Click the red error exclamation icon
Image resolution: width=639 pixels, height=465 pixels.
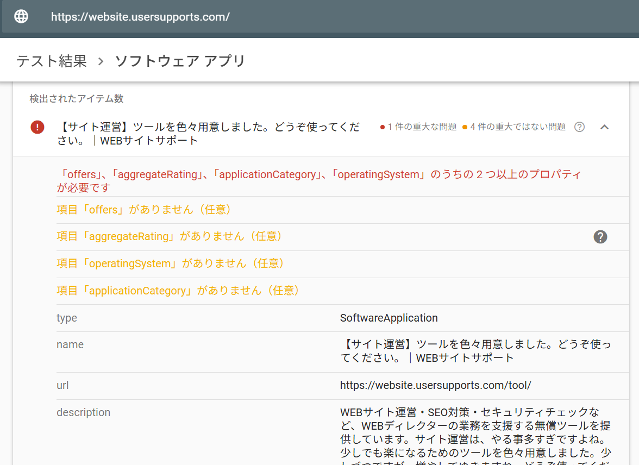(x=37, y=127)
